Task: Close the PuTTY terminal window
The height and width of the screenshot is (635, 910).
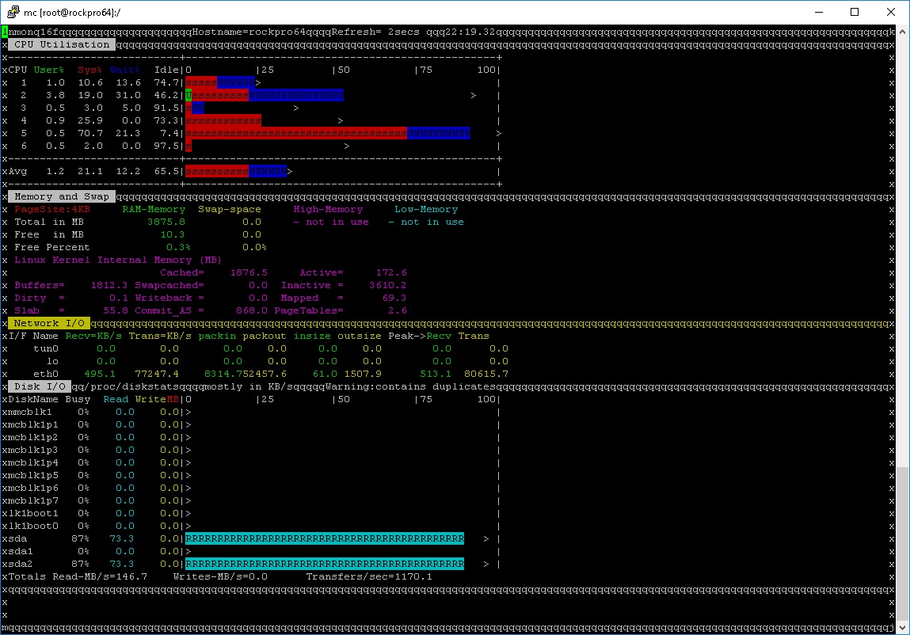Action: pyautogui.click(x=891, y=12)
